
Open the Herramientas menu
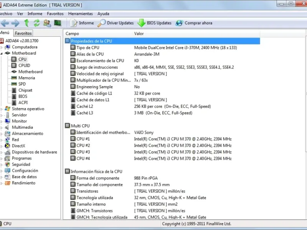tap(81, 14)
